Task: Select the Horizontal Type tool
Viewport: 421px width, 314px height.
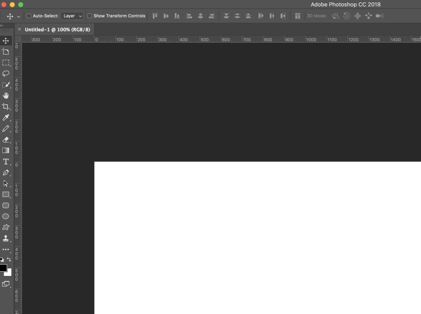Action: pyautogui.click(x=6, y=161)
